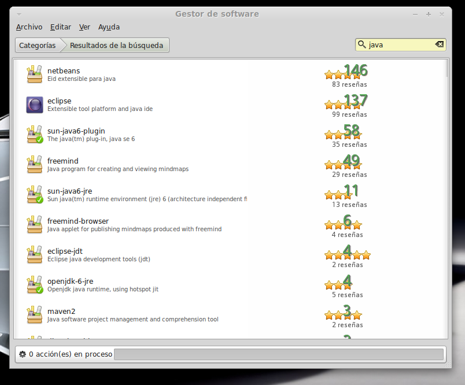Image resolution: width=465 pixels, height=385 pixels.
Task: Select eclipse package name
Action: point(60,101)
